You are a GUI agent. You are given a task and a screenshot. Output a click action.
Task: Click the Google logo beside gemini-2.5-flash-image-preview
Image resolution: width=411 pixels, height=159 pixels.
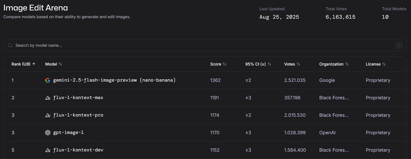click(x=48, y=80)
